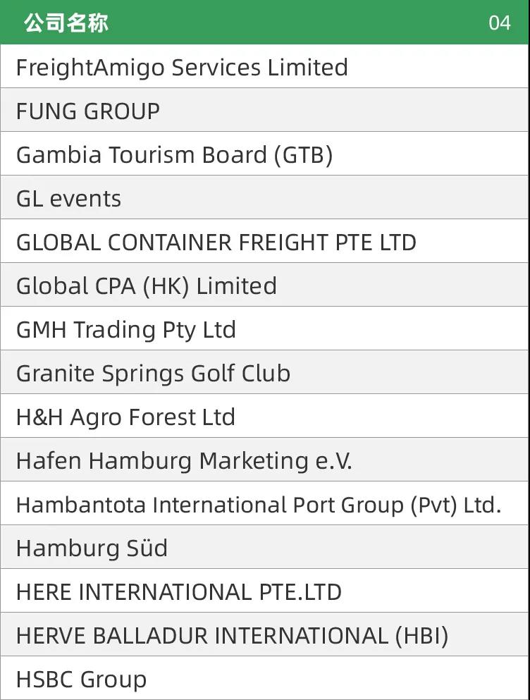Image resolution: width=530 pixels, height=700 pixels.
Task: Select Hafen Hamburg Marketing e.V. entry
Action: (265, 460)
